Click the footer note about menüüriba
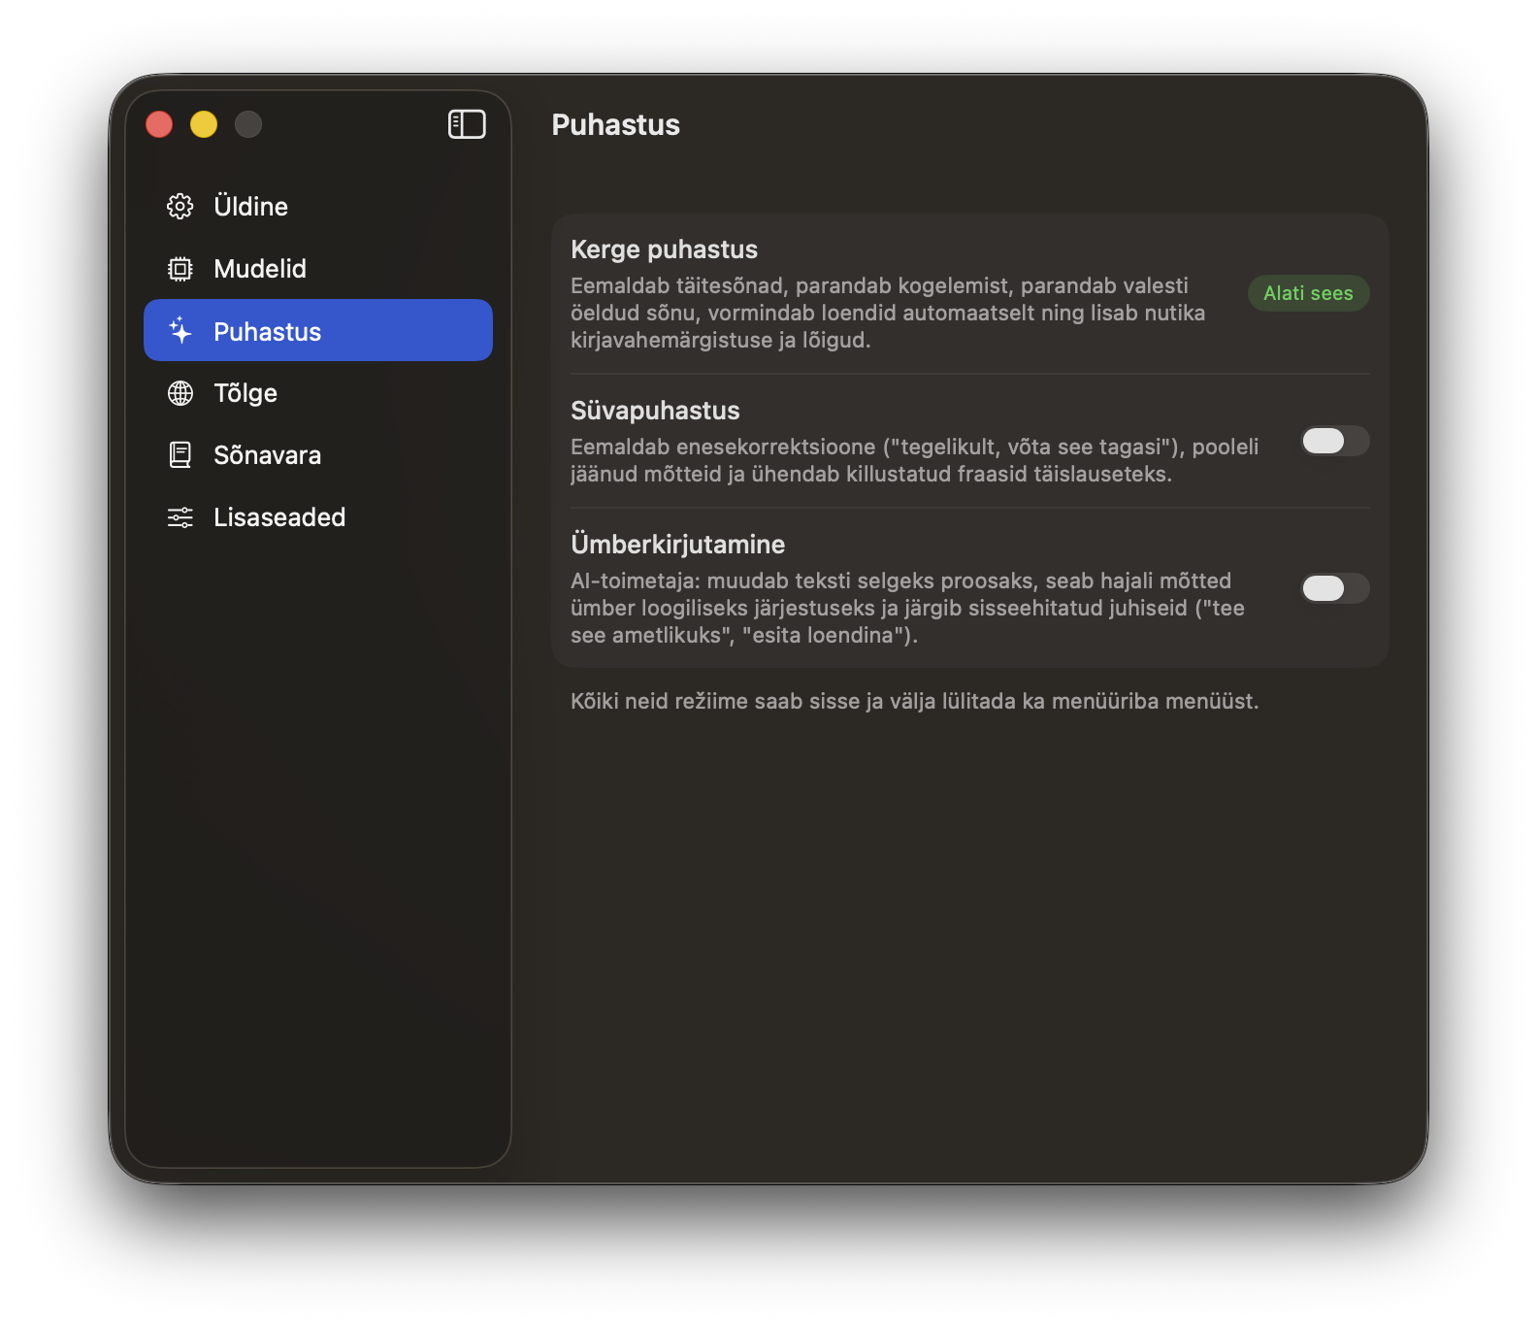Image resolution: width=1537 pixels, height=1328 pixels. tap(914, 701)
